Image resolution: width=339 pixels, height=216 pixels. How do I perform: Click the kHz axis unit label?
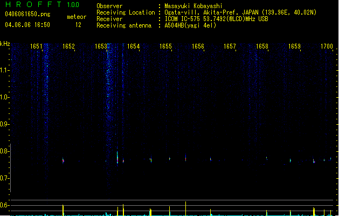coord(5,44)
